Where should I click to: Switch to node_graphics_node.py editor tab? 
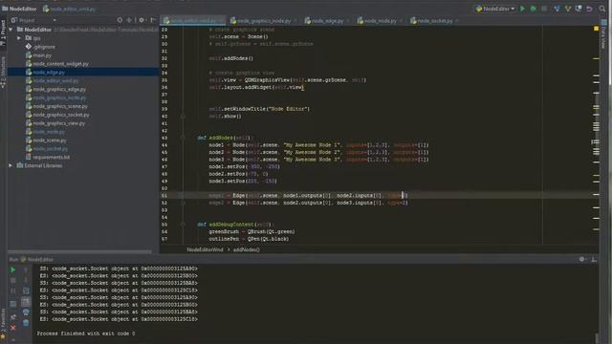coord(264,21)
